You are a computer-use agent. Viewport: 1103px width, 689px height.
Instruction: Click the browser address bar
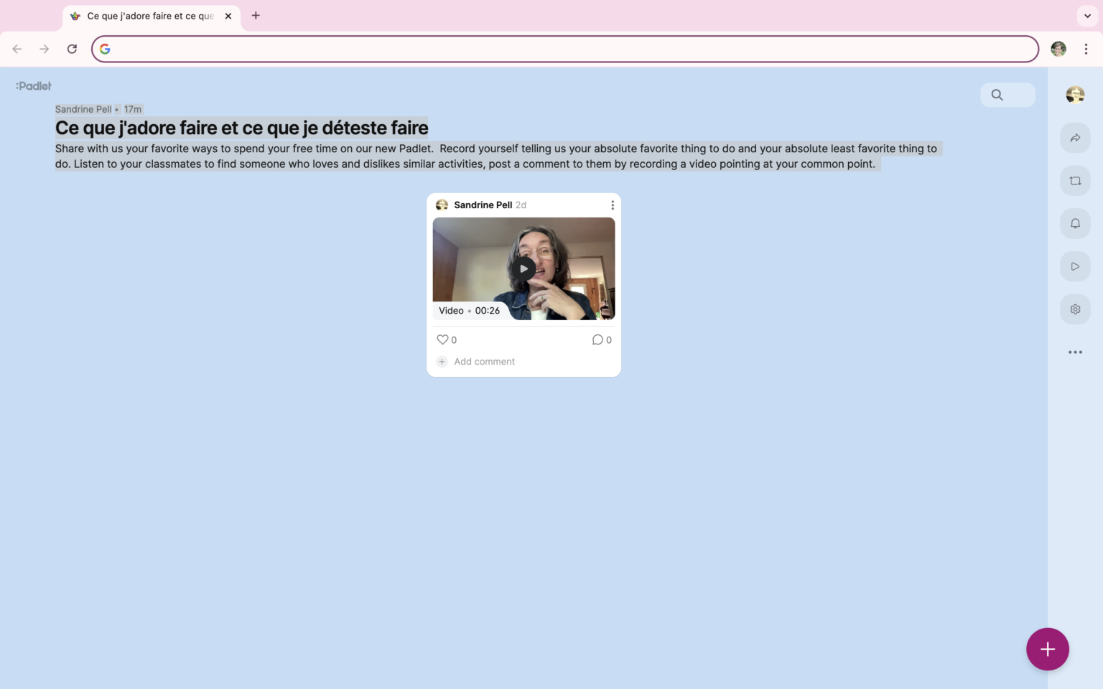567,49
